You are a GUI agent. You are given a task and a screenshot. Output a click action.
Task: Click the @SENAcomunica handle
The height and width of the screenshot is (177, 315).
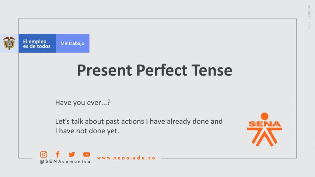pos(65,162)
